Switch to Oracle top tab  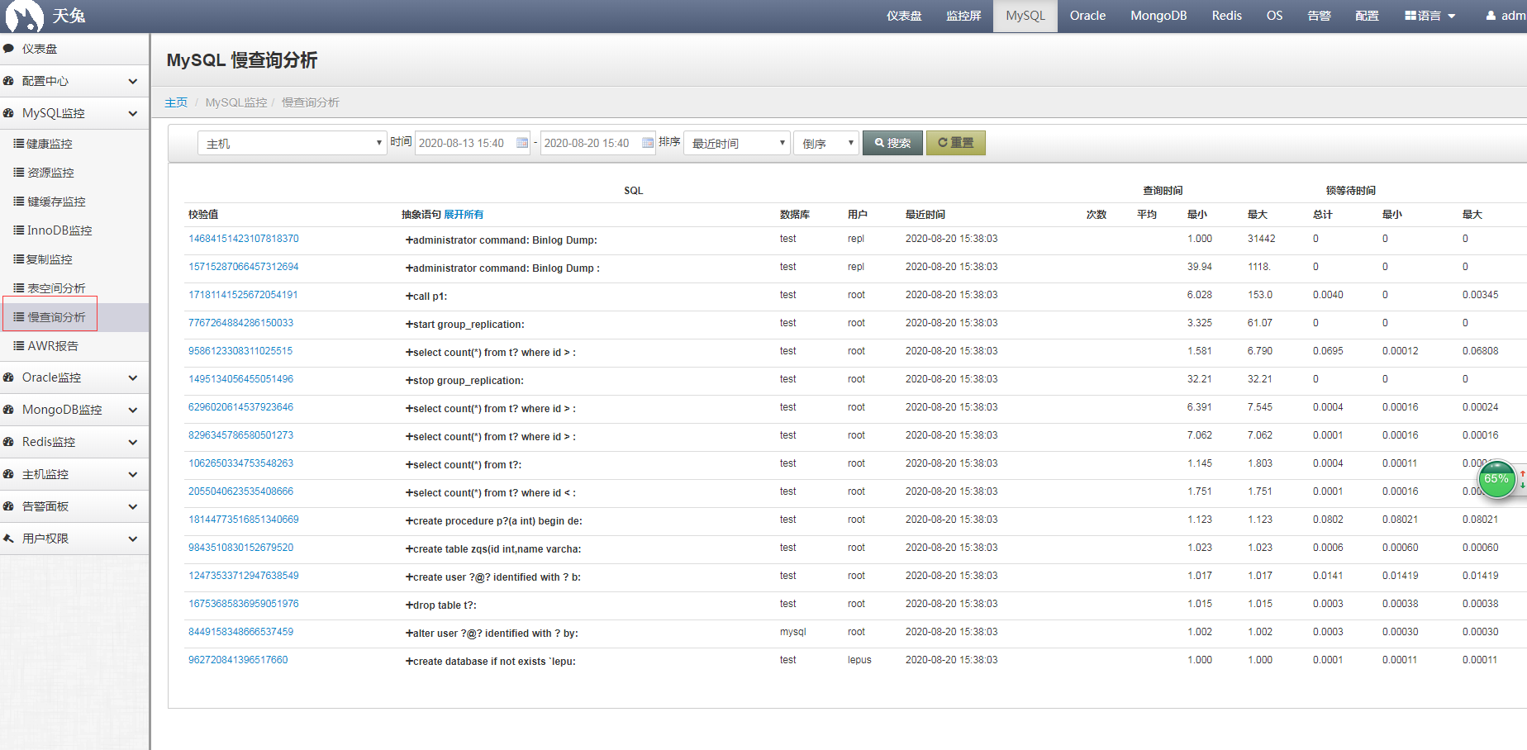(1087, 16)
